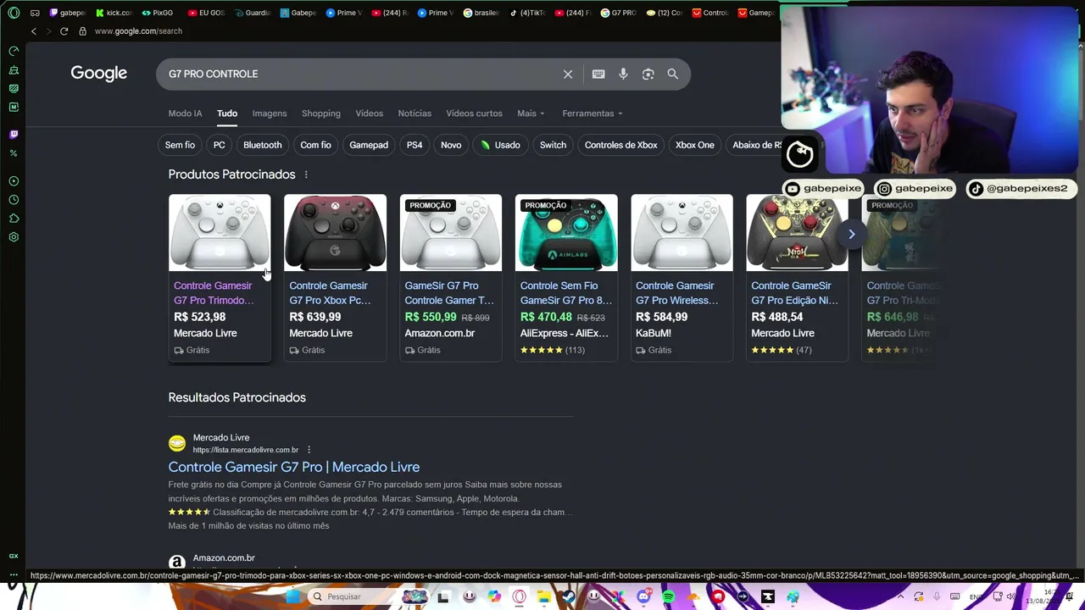Open Twitch panel in browser sidebar
This screenshot has height=610, width=1085.
(x=14, y=135)
